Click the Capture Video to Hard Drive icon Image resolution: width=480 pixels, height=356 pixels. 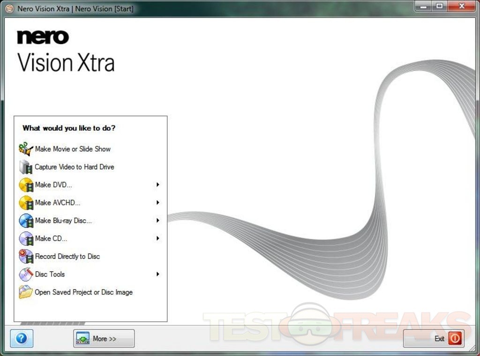click(26, 167)
